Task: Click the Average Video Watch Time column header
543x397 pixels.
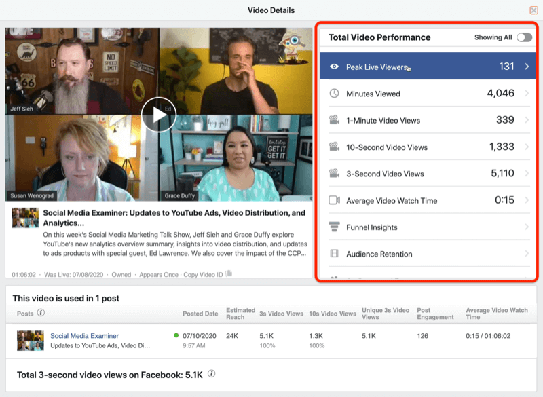Action: tap(497, 314)
